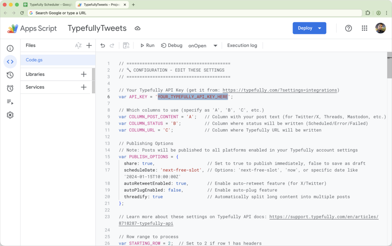Open the browser three-dot menu
Screen dimensions: 392x246
point(387,13)
